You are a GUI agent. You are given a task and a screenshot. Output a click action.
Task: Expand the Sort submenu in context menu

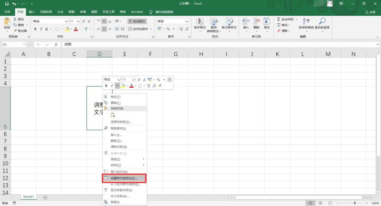point(124,165)
